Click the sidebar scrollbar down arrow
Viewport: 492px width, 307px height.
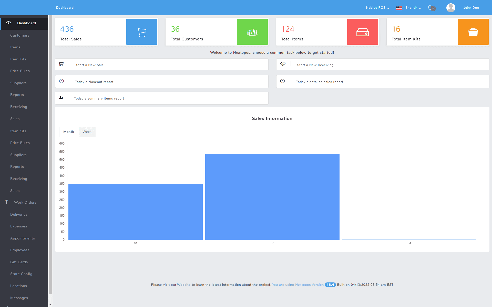tap(50, 305)
